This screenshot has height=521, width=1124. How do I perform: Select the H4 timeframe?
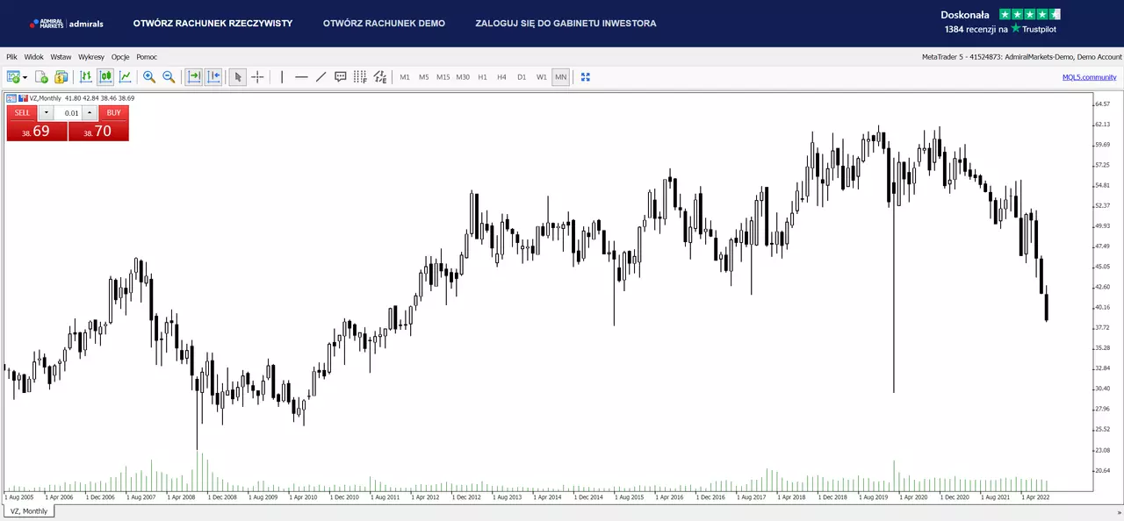(x=501, y=77)
